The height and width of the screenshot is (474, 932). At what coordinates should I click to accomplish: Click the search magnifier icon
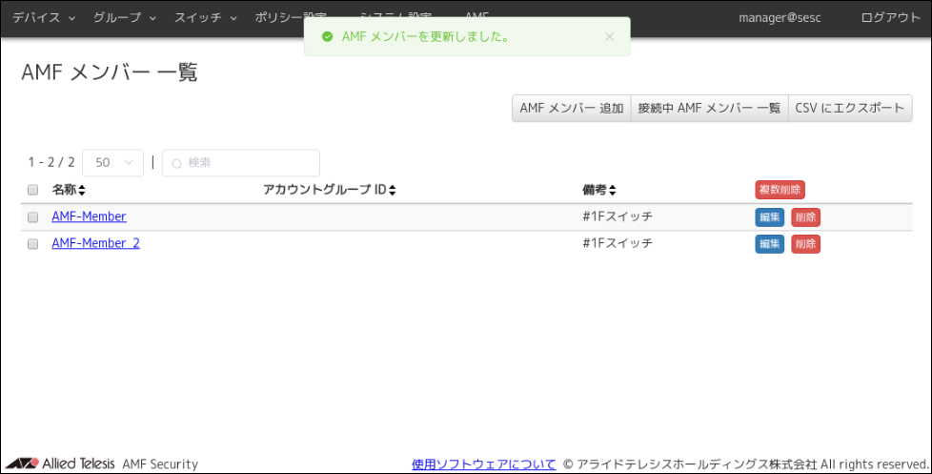(x=176, y=163)
